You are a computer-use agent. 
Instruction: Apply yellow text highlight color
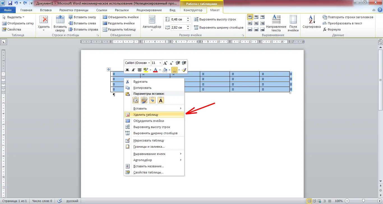coord(146,70)
